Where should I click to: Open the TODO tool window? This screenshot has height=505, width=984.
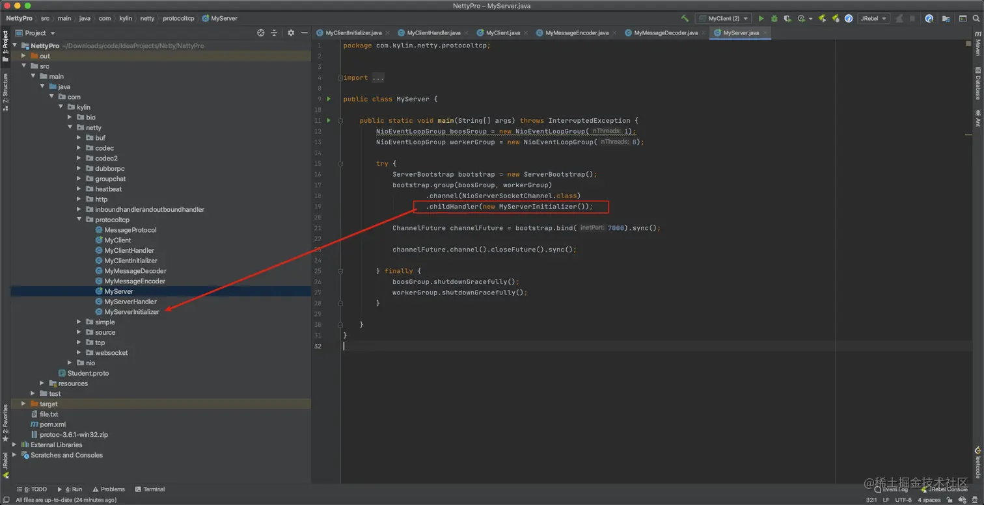pyautogui.click(x=32, y=489)
